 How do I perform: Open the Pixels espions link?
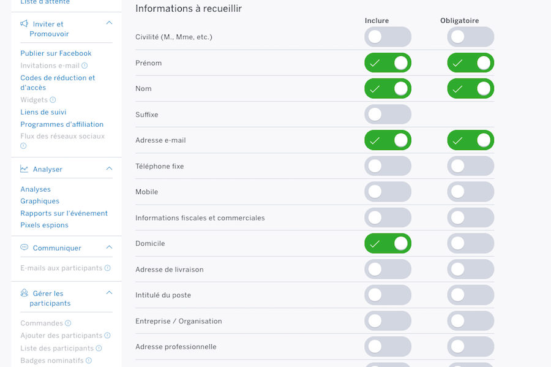[x=44, y=225]
